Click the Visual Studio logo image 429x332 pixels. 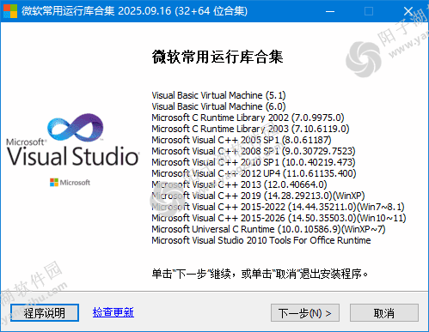tap(73, 140)
